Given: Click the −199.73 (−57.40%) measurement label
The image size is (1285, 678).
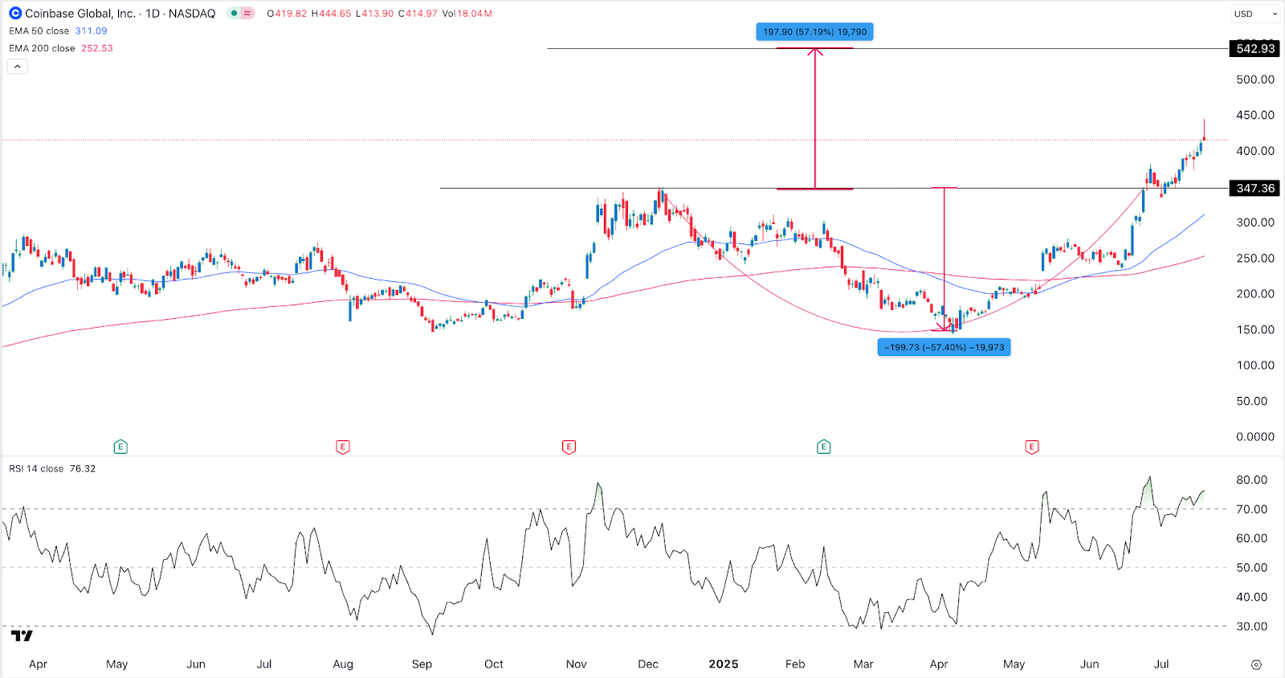Looking at the screenshot, I should tap(944, 347).
